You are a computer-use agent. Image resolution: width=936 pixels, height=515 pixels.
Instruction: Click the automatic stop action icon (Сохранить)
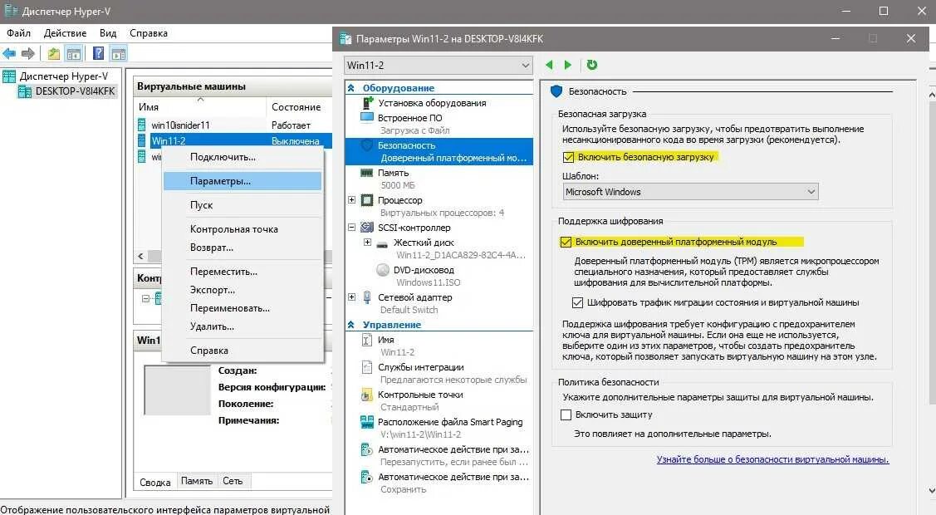tap(367, 477)
